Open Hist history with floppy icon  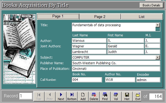click(x=127, y=97)
